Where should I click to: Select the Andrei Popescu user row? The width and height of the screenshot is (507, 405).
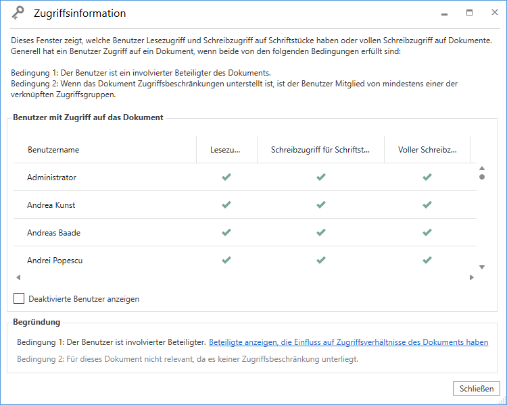(x=55, y=261)
